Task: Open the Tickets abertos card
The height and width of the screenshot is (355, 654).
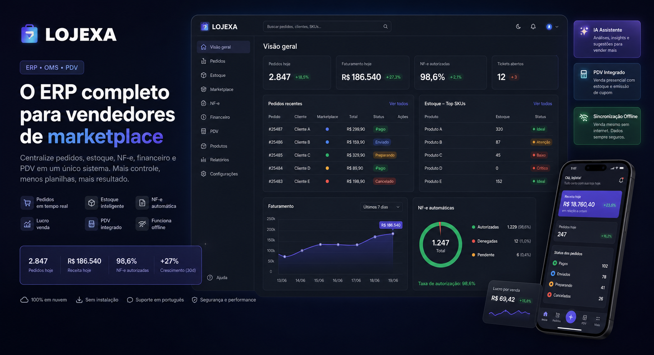Action: pyautogui.click(x=525, y=73)
